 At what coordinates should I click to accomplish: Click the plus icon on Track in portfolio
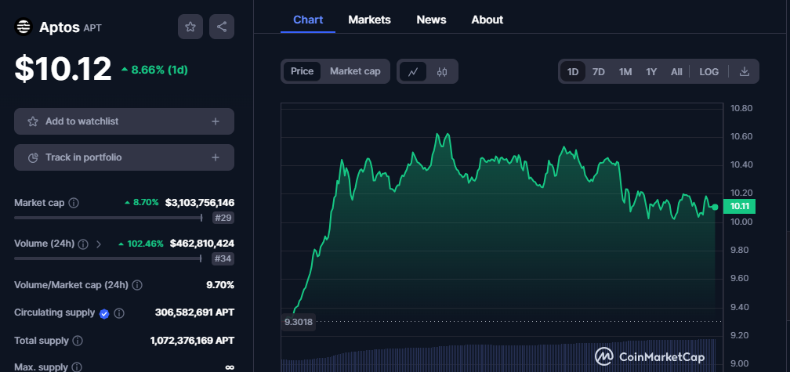[216, 157]
